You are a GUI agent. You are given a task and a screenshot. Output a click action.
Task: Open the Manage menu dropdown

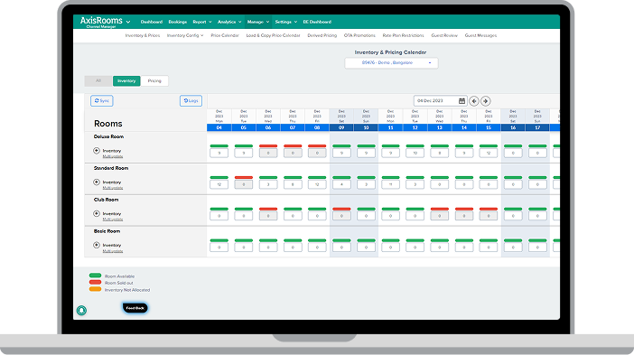(258, 22)
